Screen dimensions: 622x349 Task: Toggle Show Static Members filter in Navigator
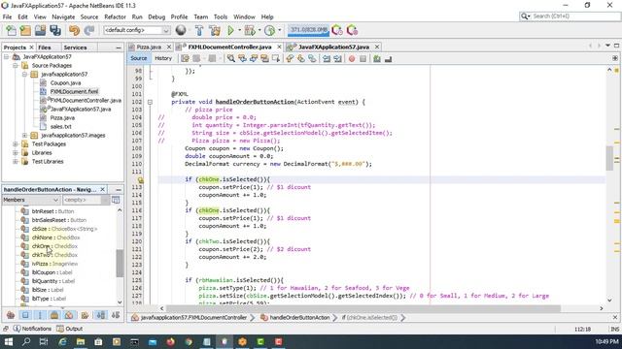click(x=40, y=315)
